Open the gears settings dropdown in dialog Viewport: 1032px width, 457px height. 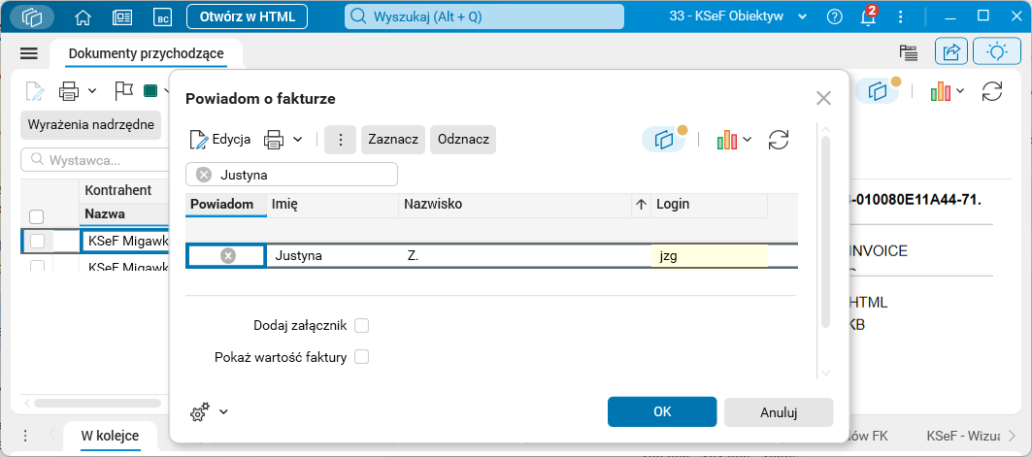click(208, 411)
